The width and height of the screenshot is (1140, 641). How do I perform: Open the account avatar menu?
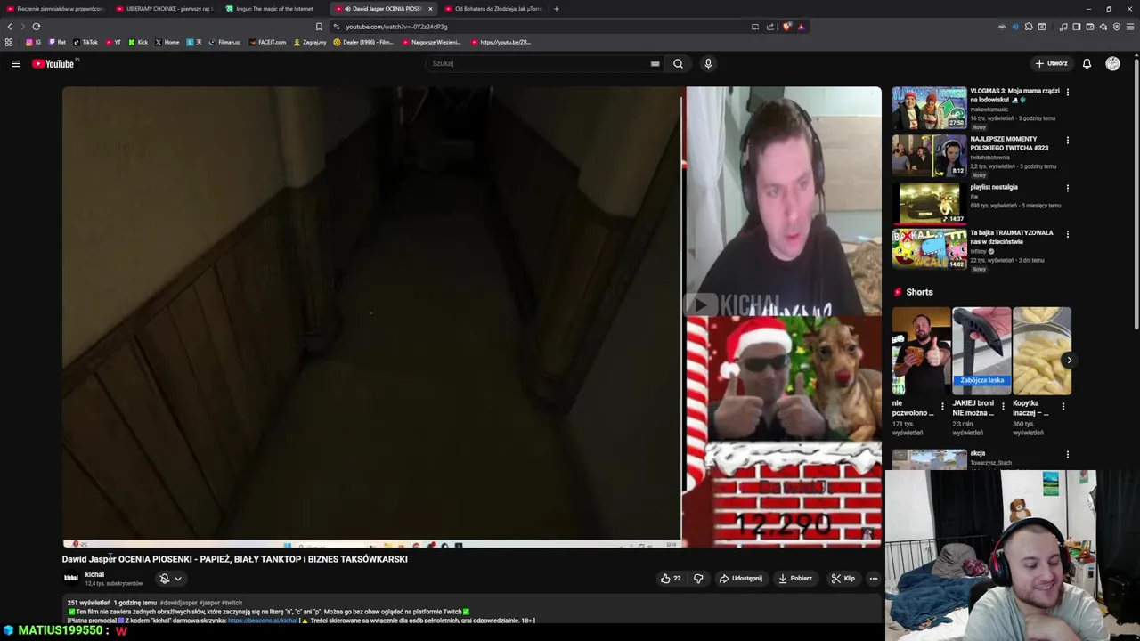pos(1112,63)
